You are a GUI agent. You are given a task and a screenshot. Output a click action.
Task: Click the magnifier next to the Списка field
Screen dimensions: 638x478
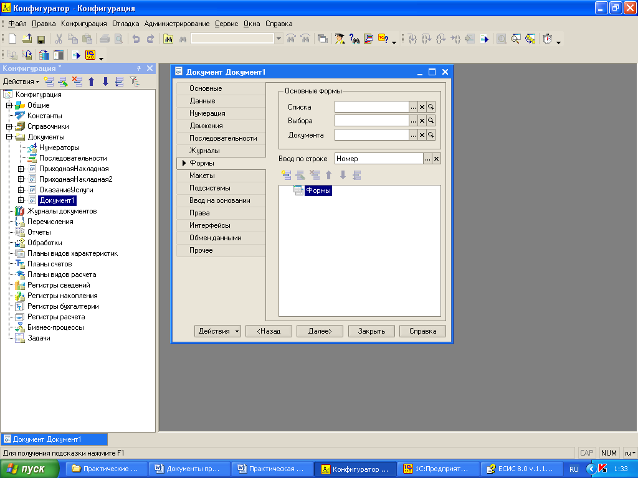431,107
